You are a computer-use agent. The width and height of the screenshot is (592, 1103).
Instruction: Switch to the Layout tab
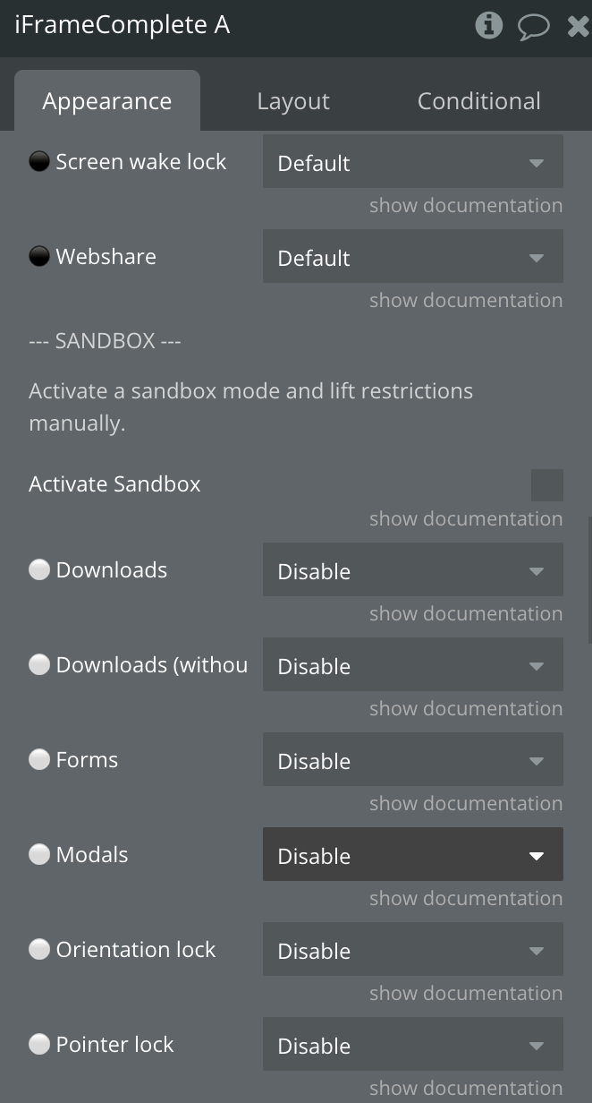(x=293, y=101)
